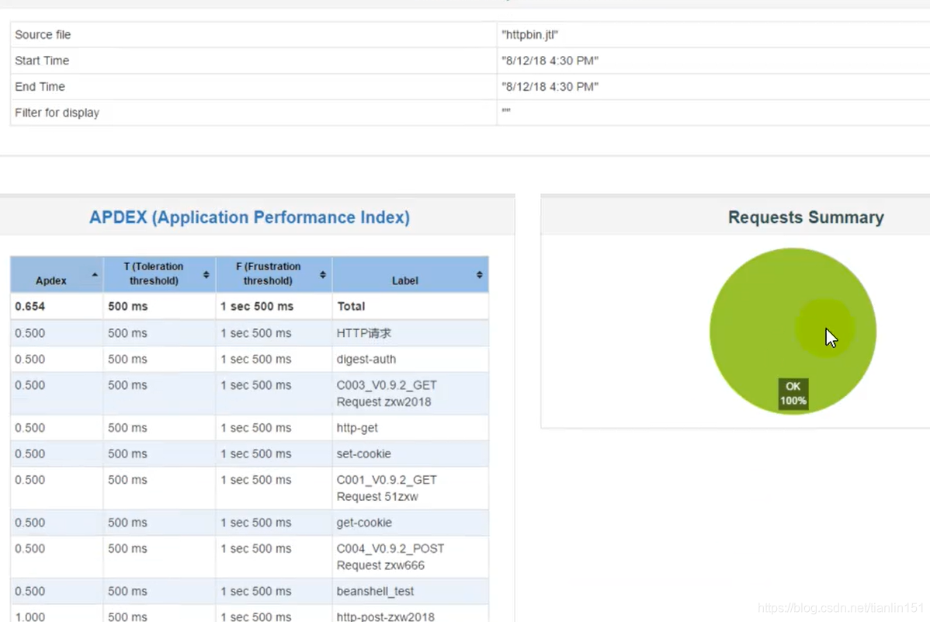The width and height of the screenshot is (930, 622).
Task: Sort table by Apdex column arrow
Action: click(x=95, y=274)
